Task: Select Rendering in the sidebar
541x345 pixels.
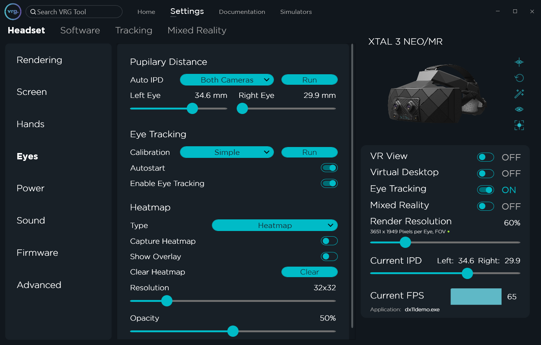Action: pos(39,60)
